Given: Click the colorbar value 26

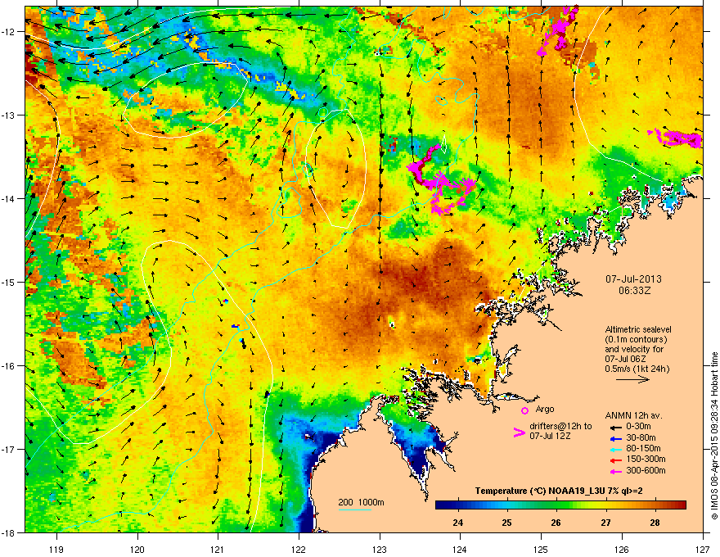Looking at the screenshot, I should click(x=556, y=523).
